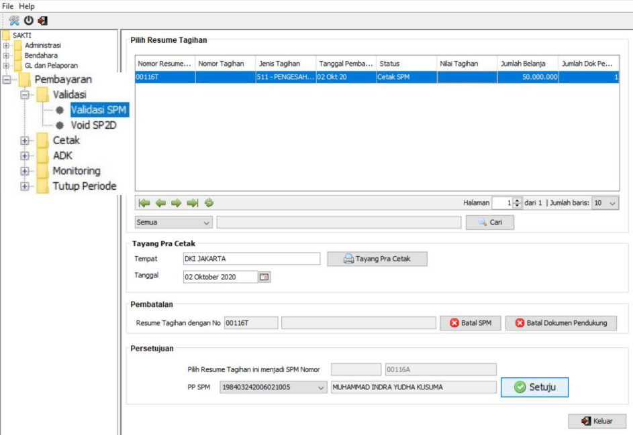Click the red exit door toolbar icon
Image resolution: width=633 pixels, height=435 pixels.
point(42,21)
